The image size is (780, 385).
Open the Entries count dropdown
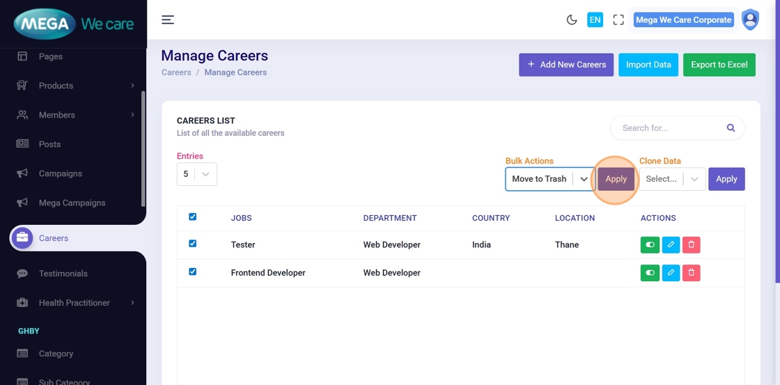point(196,174)
